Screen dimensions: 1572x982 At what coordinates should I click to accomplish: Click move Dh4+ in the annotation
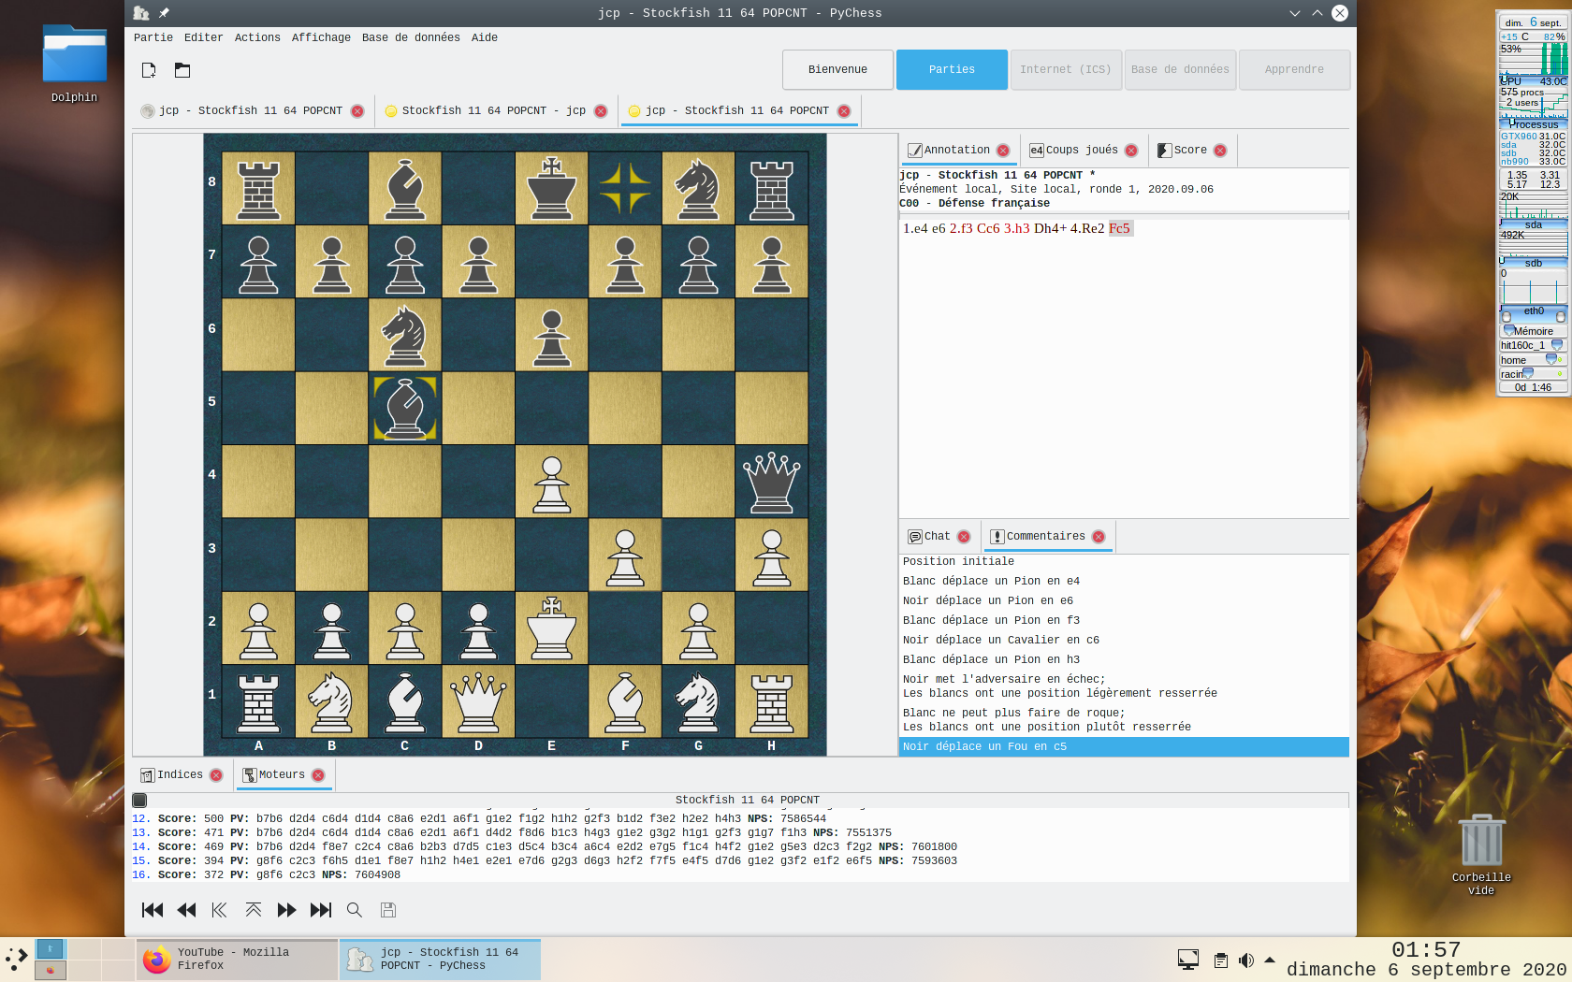click(x=1050, y=228)
